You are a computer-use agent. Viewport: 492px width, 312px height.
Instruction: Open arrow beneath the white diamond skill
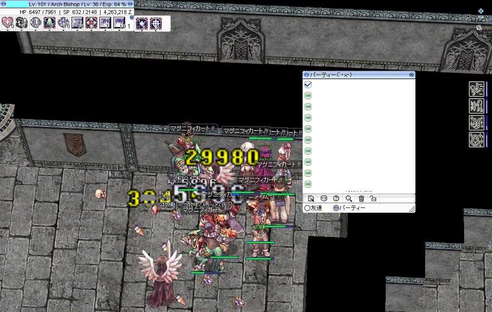142,31
